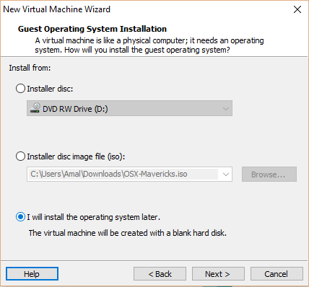Click the 'I will install the operating system later.' text
The image size is (309, 287).
click(x=93, y=217)
